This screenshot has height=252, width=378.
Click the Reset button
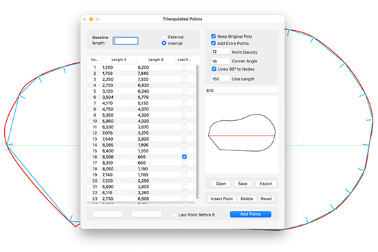(x=266, y=198)
